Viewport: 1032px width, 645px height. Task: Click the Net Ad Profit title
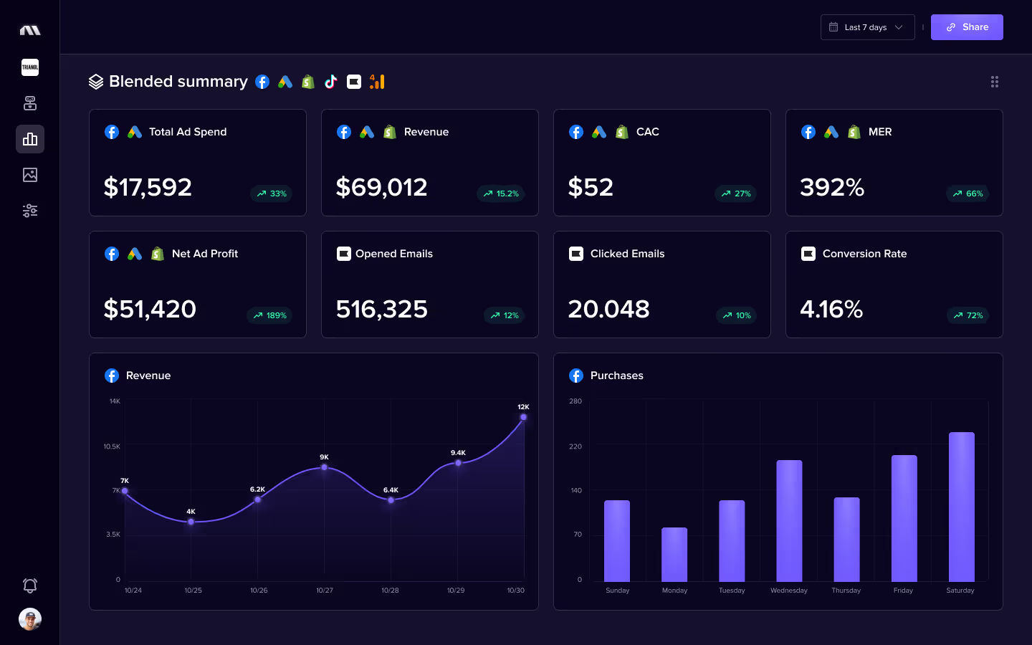(205, 254)
